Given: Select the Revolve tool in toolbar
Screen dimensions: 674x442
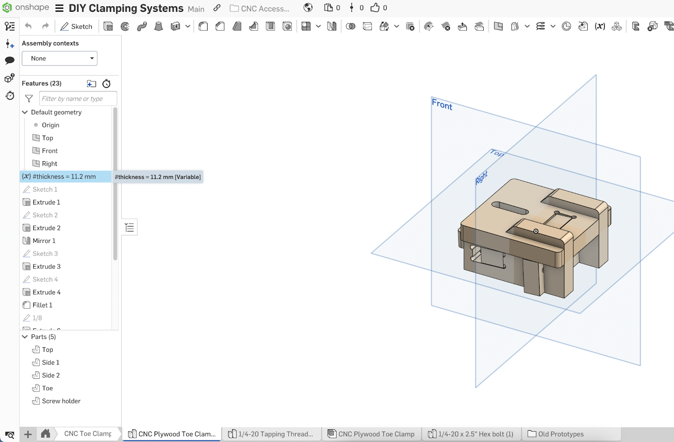Looking at the screenshot, I should click(125, 27).
